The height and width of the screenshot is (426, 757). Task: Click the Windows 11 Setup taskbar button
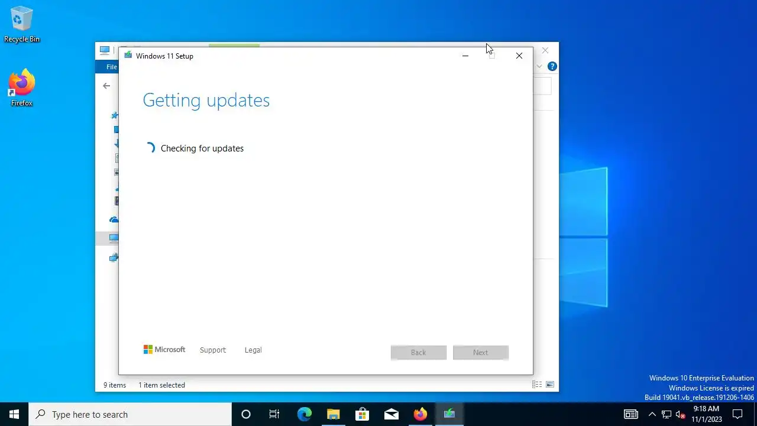pos(449,414)
